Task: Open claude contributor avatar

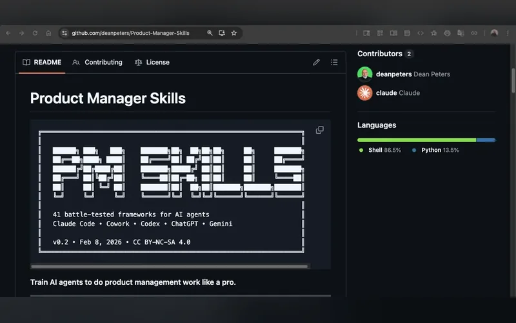Action: click(365, 93)
